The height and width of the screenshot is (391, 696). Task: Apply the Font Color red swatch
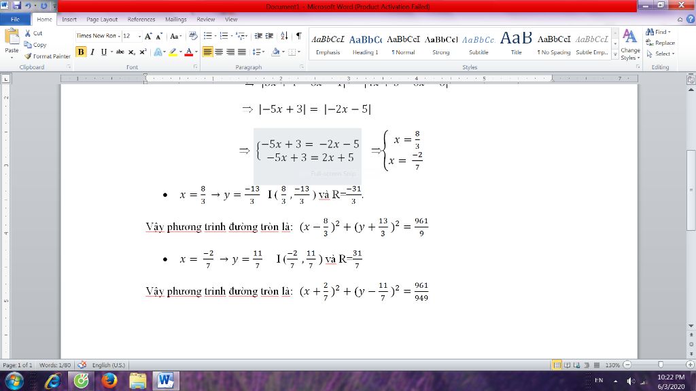[x=189, y=52]
